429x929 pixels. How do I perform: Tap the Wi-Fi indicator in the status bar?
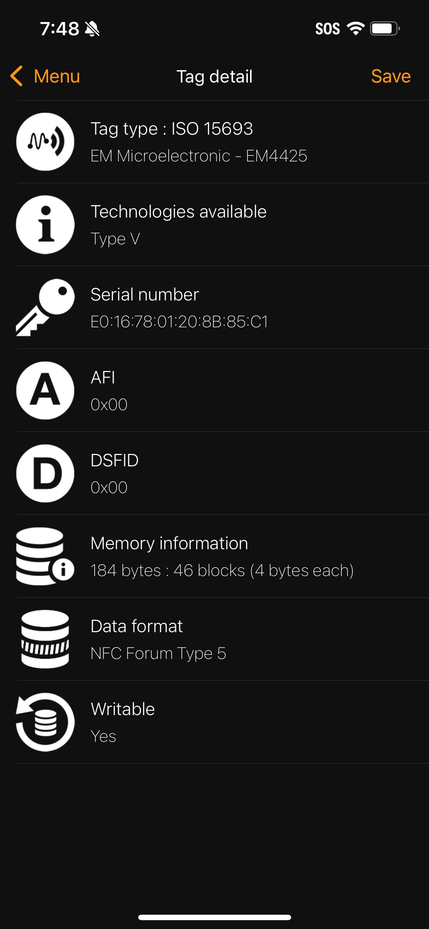pos(355,29)
